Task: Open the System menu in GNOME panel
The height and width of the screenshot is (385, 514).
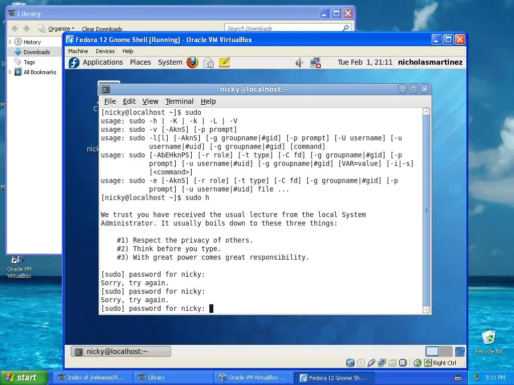Action: [170, 62]
